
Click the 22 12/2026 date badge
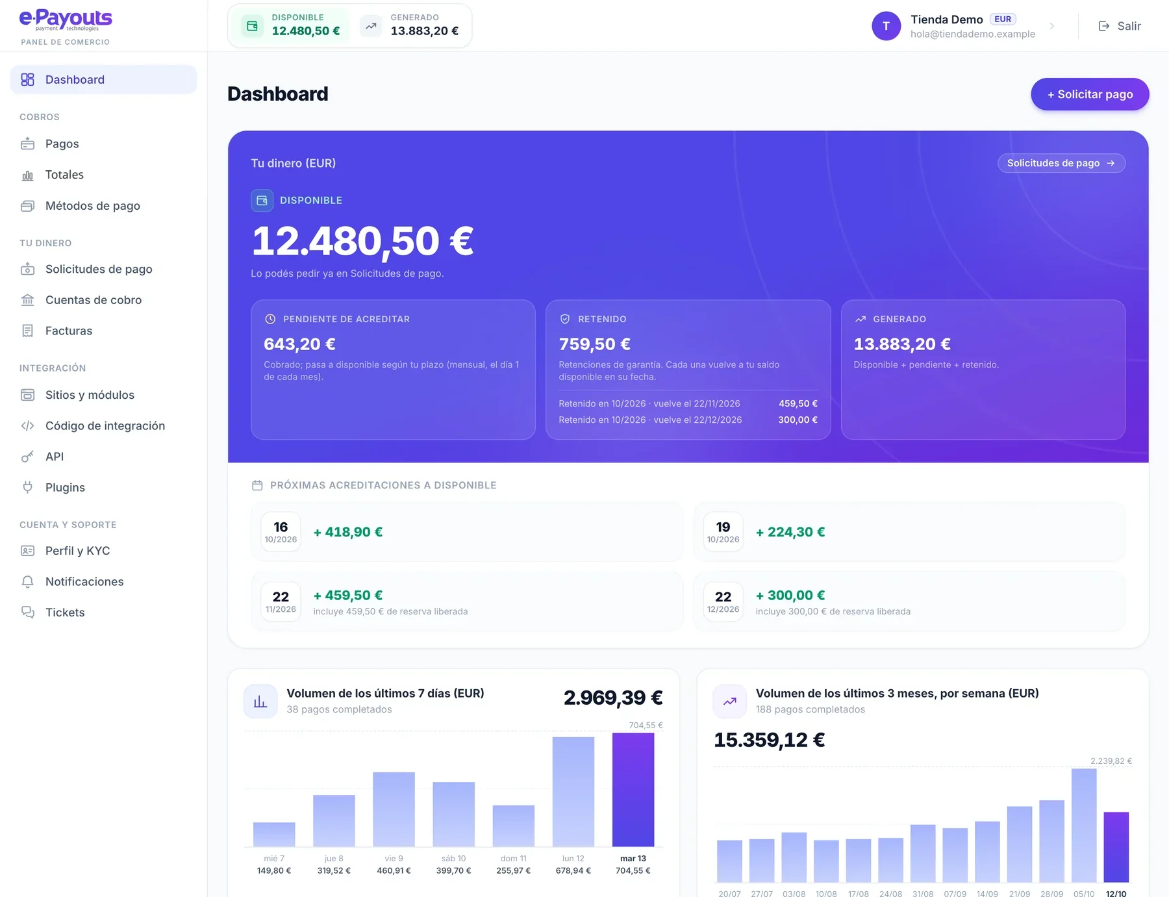coord(723,601)
